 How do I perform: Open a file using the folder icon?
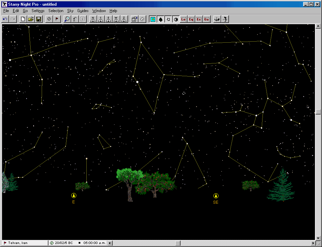point(31,19)
